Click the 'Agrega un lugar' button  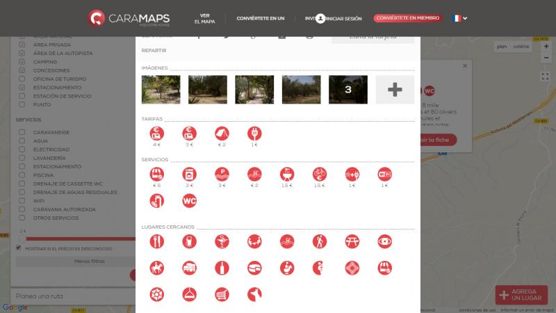pos(521,295)
